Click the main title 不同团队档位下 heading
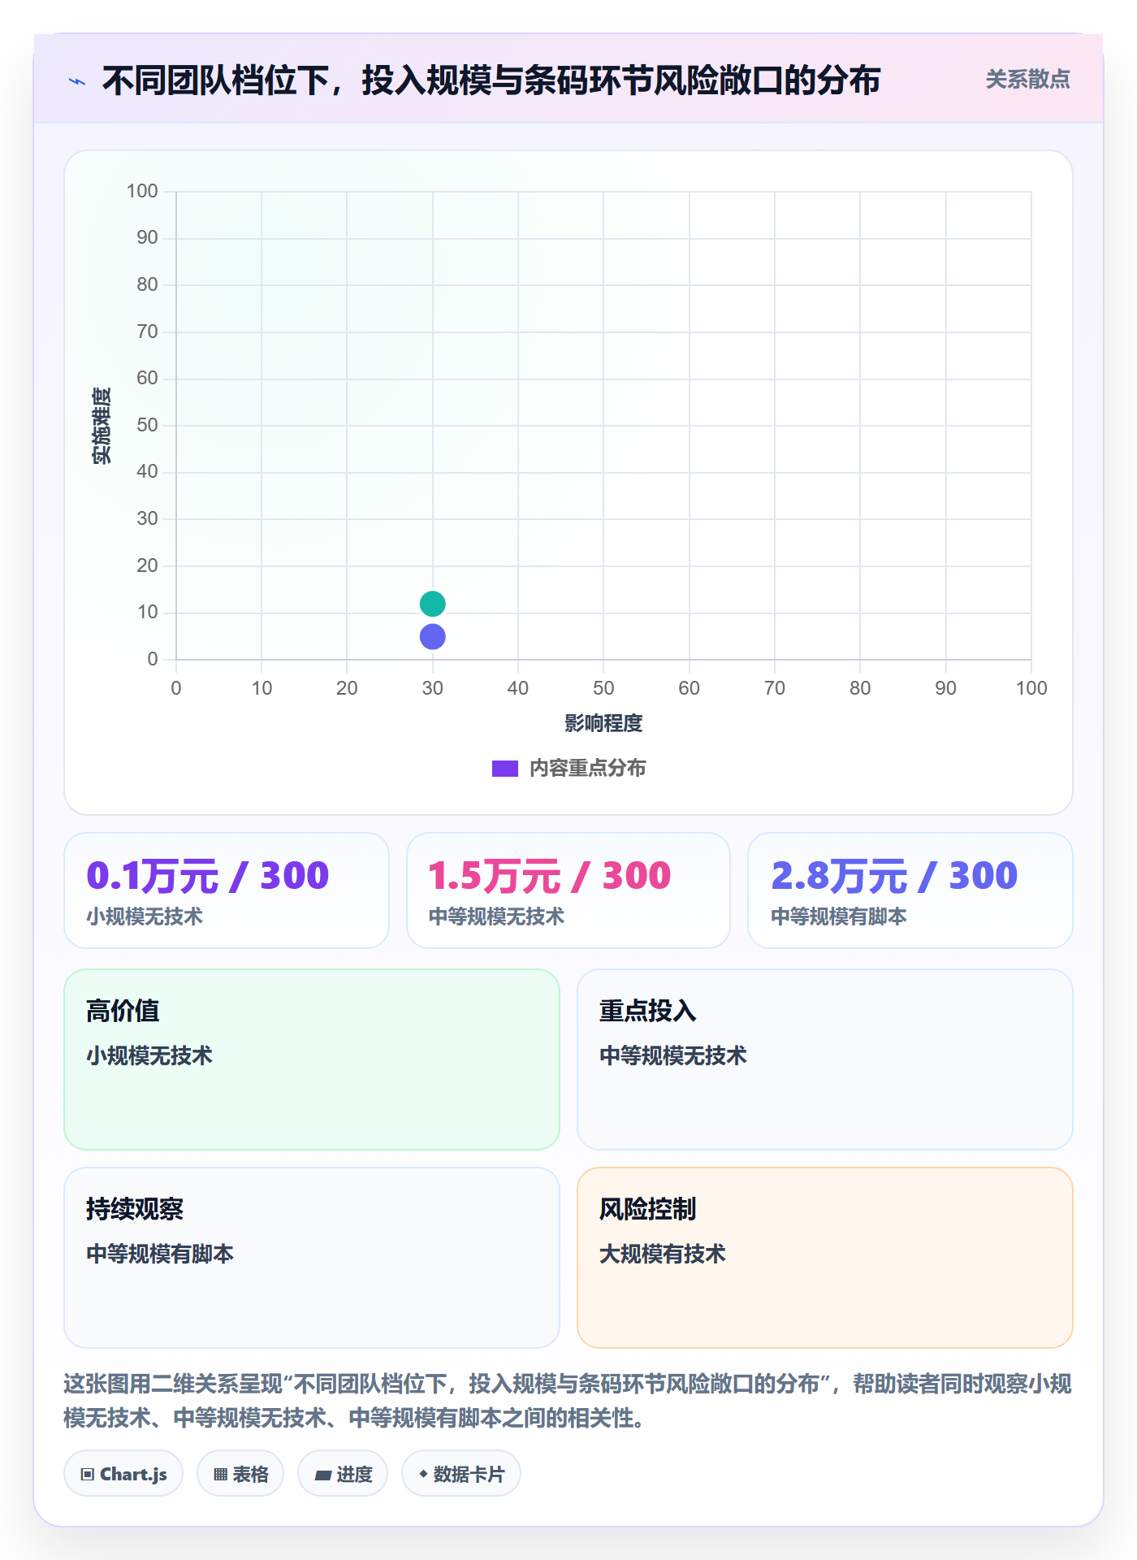Image resolution: width=1137 pixels, height=1560 pixels. (491, 80)
